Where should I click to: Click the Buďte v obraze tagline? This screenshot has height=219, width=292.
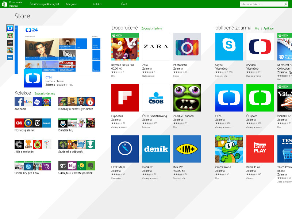pos(55,81)
